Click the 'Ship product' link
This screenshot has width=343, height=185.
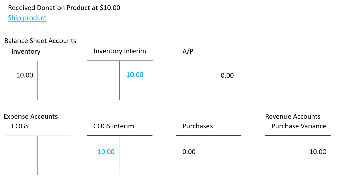(x=27, y=18)
